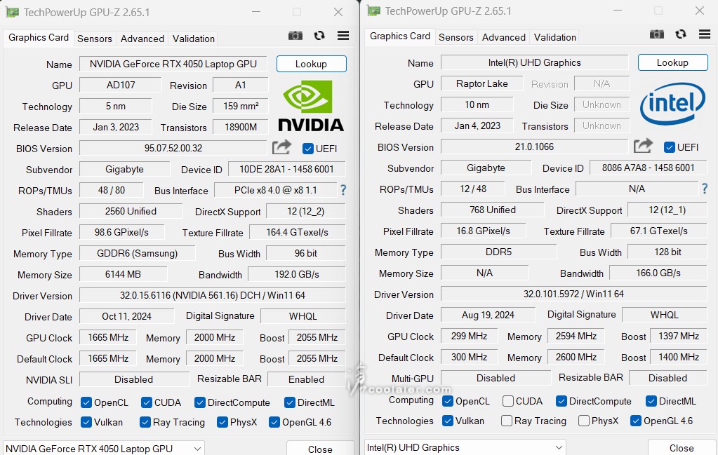Click the 6144 MB memory size field

coord(124,274)
